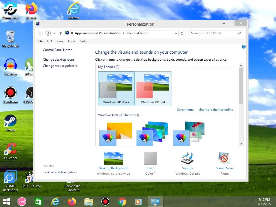Open Google Chrome from the taskbar
This screenshot has height=207, width=276.
point(122,202)
